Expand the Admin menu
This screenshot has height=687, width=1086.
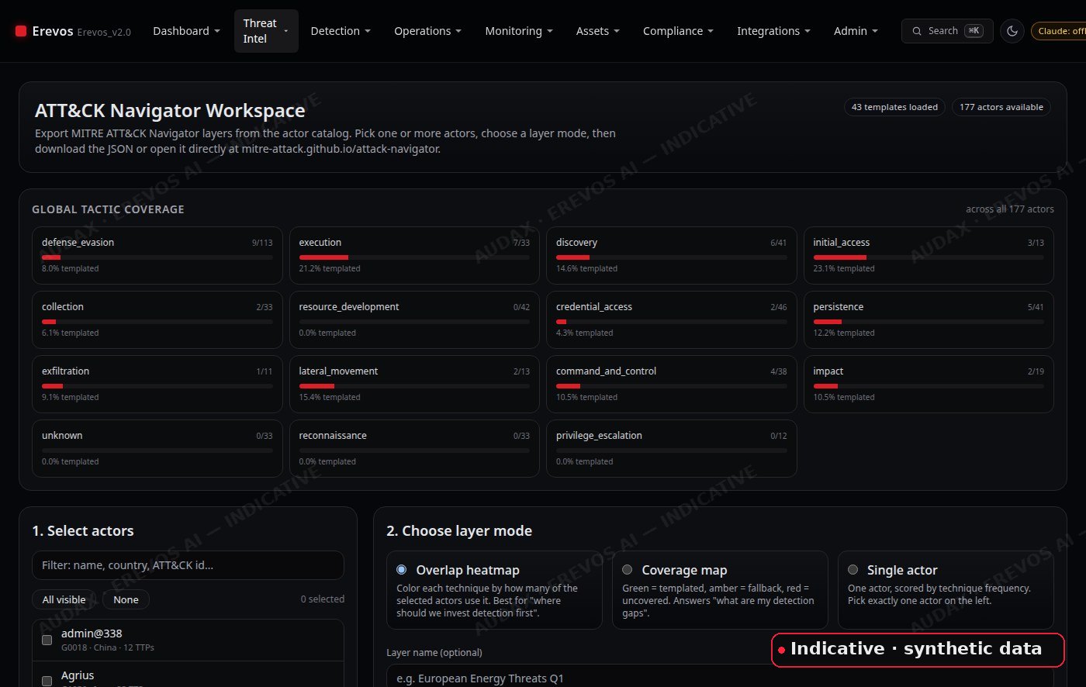[x=856, y=31]
